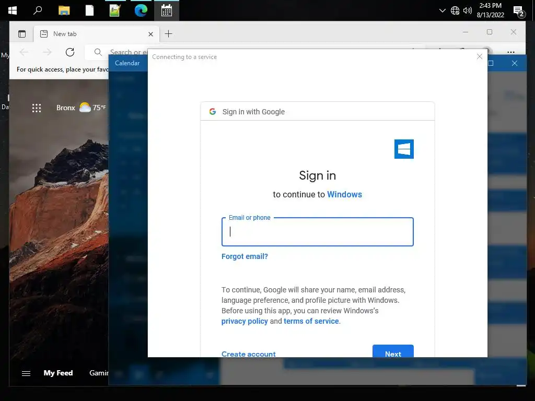Open the feed hamburger menu in Edge

26,373
